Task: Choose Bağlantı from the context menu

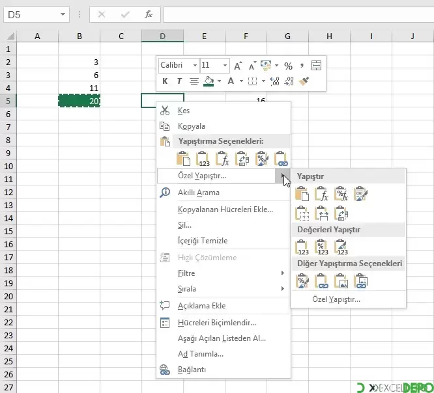Action: [224, 369]
